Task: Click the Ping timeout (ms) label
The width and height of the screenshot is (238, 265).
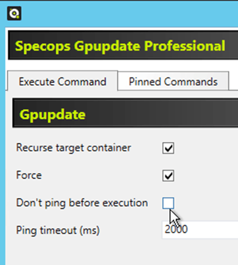Action: pos(58,230)
